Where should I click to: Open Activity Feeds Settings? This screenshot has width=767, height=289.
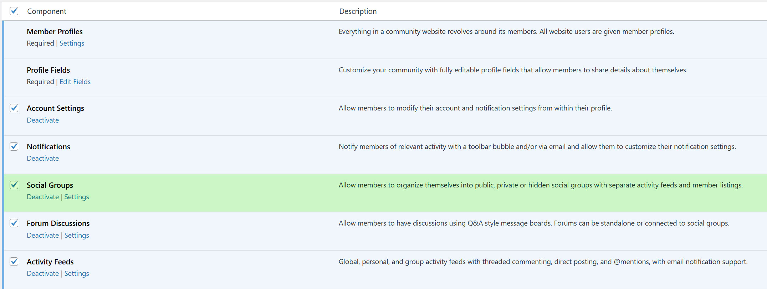(x=76, y=273)
